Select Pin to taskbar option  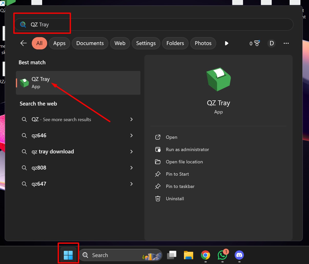coord(180,186)
